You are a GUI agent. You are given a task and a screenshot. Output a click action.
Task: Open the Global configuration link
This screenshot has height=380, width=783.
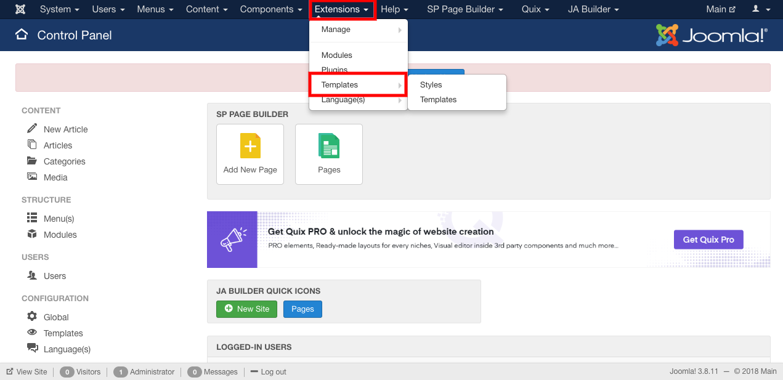[x=56, y=317]
